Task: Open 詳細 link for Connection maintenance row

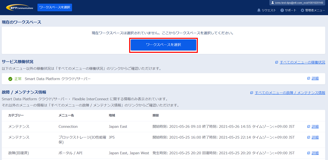Action: pos(315,127)
